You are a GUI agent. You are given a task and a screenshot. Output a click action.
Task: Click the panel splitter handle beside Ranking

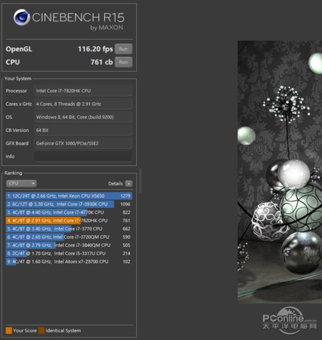(141, 181)
